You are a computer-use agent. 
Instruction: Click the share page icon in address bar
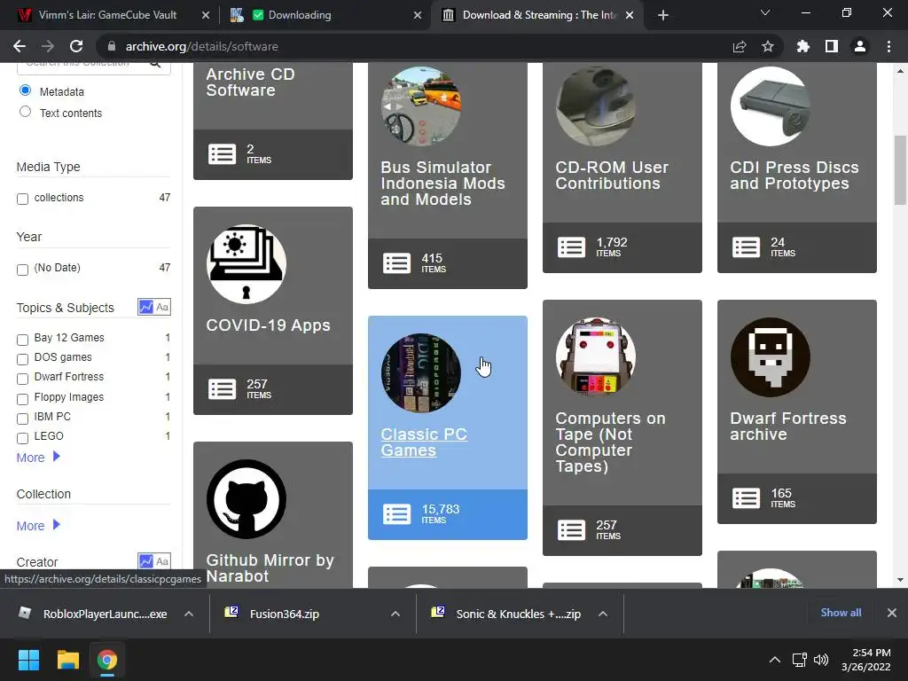740,46
